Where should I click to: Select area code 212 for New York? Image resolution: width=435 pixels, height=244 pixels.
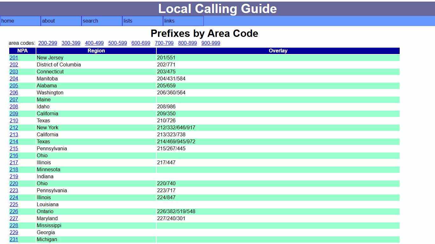[x=14, y=128]
